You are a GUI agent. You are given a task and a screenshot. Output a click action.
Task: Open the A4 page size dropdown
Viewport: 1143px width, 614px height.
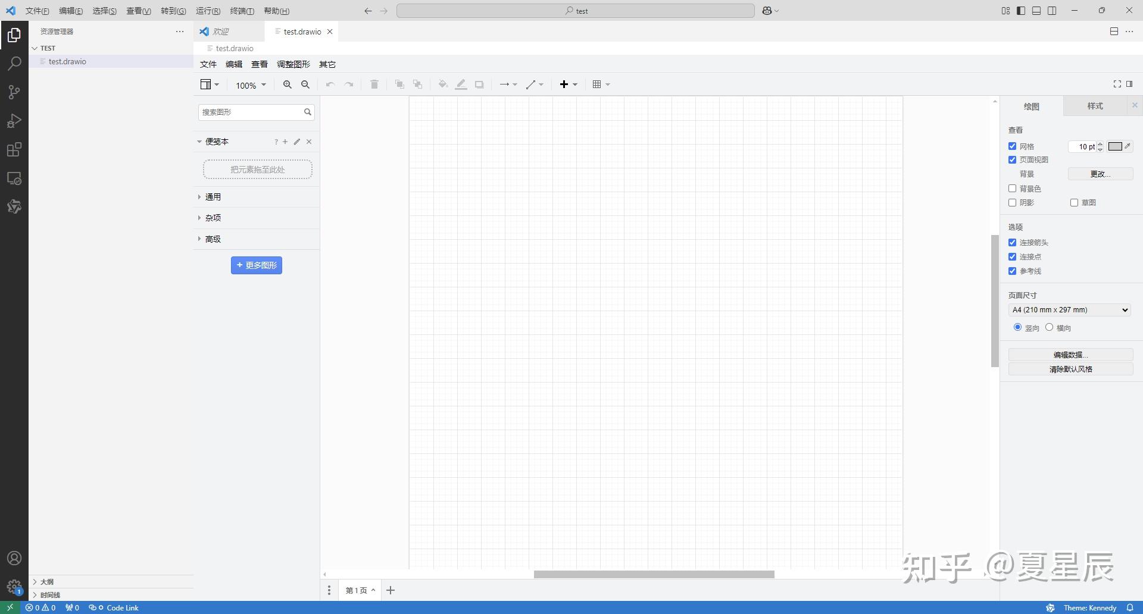(x=1069, y=309)
